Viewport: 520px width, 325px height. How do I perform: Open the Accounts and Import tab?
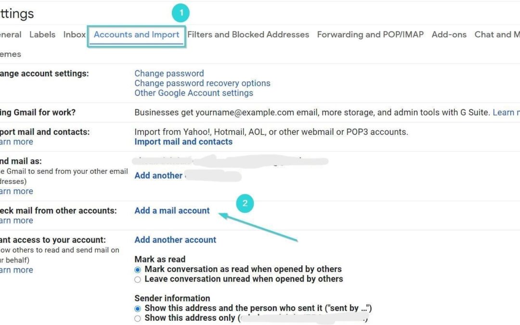tap(136, 35)
